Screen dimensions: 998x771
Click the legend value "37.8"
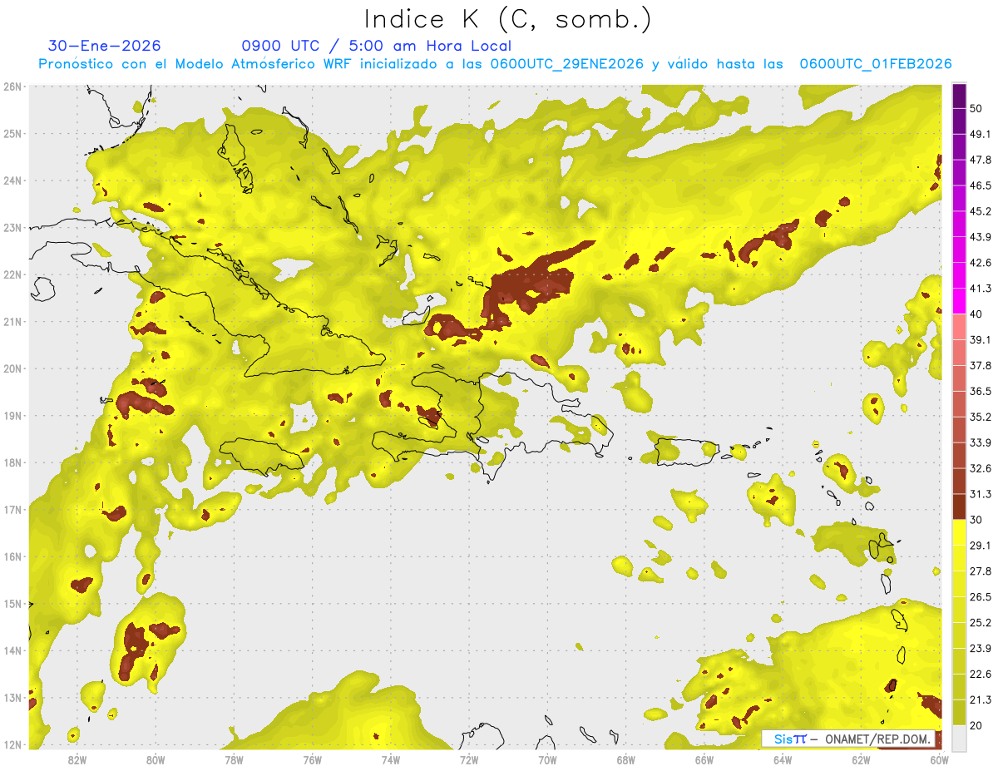pos(980,365)
